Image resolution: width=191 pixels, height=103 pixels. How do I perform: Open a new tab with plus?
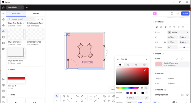27,8
